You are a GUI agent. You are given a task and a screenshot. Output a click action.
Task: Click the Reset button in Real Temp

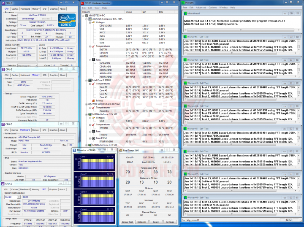pos(156,222)
